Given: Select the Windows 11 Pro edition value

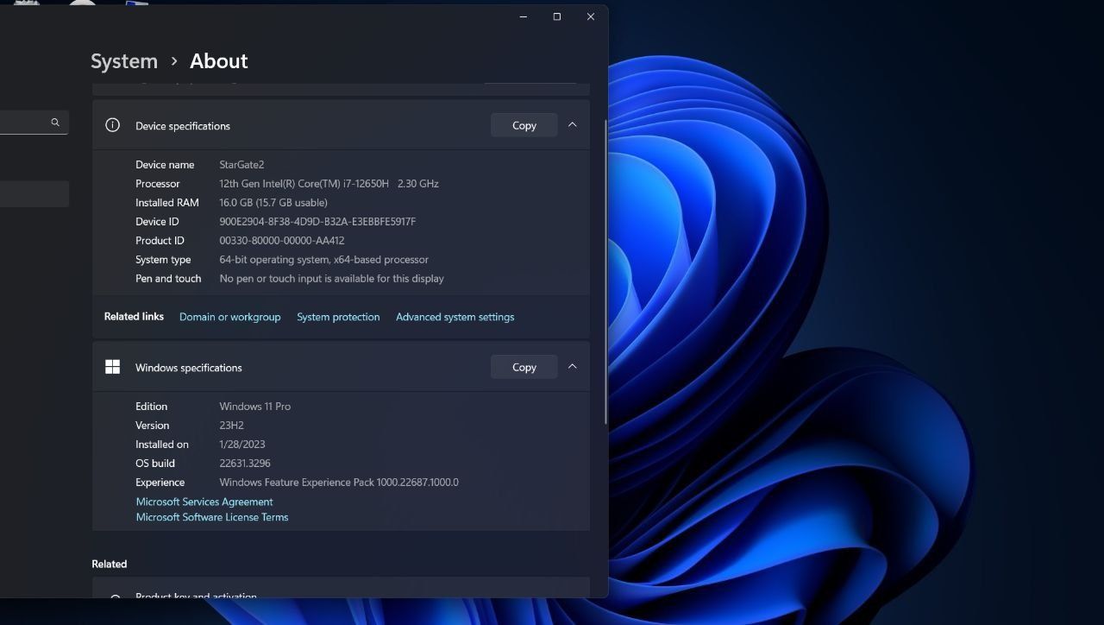Looking at the screenshot, I should click(x=254, y=407).
